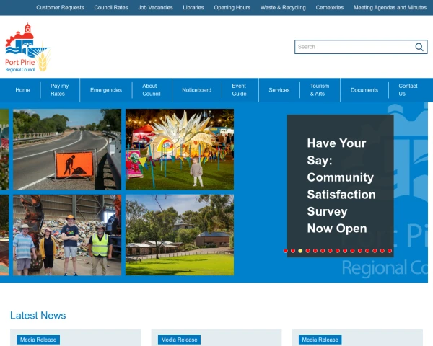Open the Pay my Rates menu item
The image size is (433, 346).
58,90
